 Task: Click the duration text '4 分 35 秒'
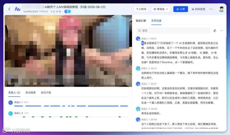[x=56, y=12]
